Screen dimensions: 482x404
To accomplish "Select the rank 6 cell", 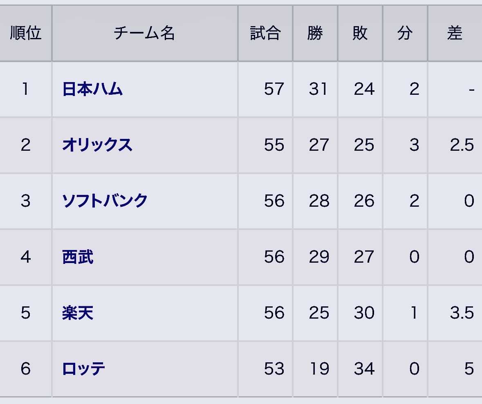I will pos(26,369).
